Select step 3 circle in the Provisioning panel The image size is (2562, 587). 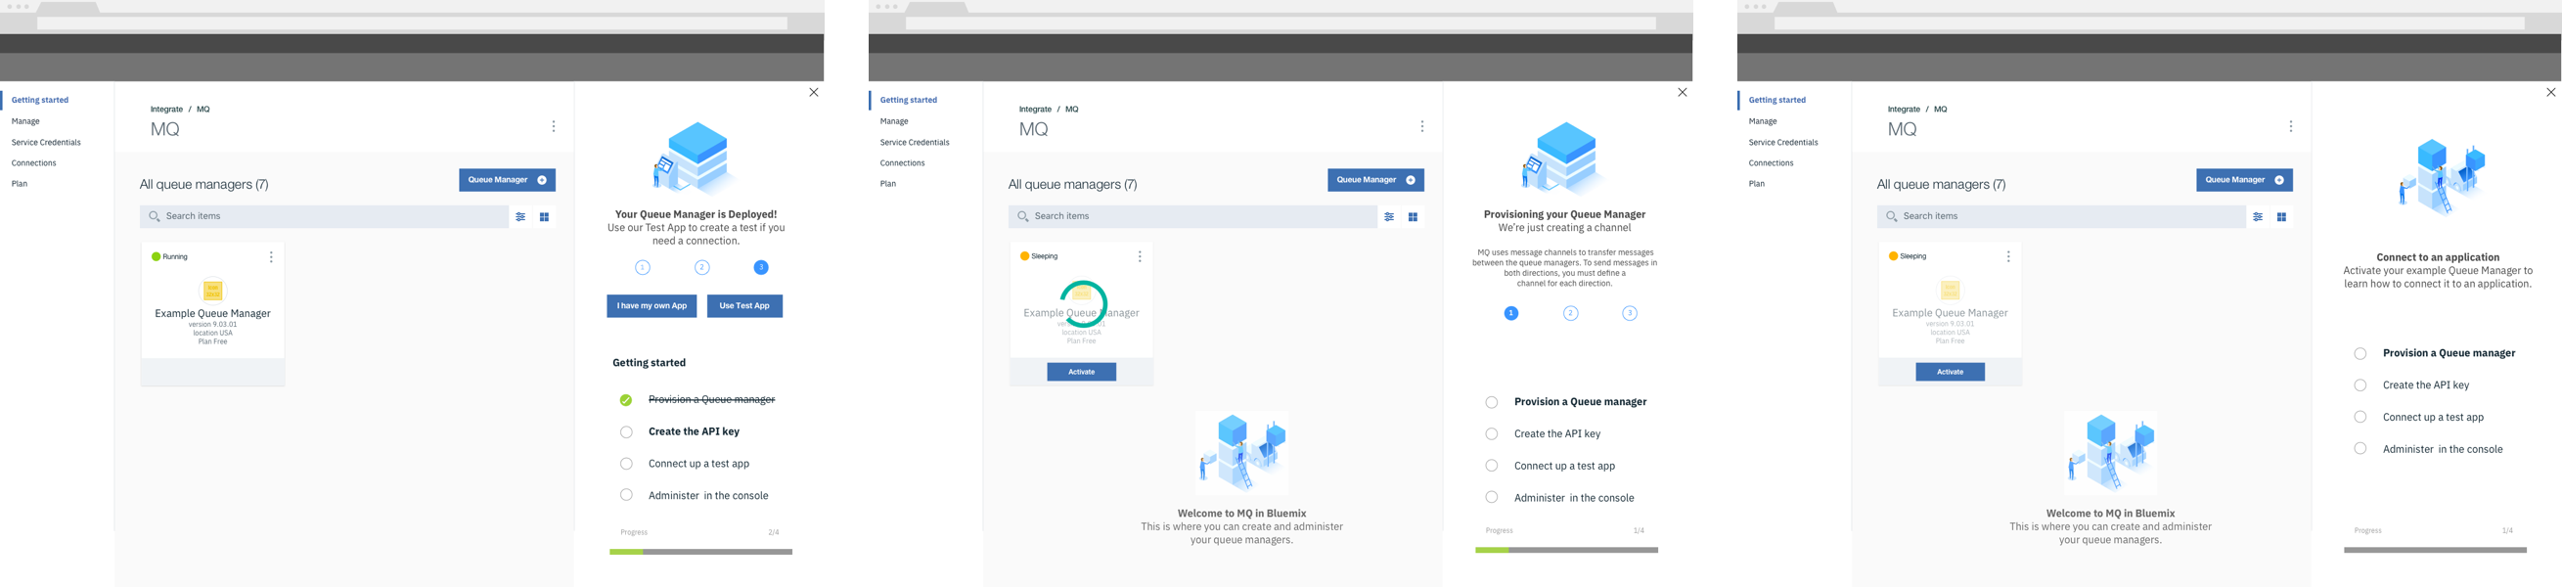coord(1629,313)
